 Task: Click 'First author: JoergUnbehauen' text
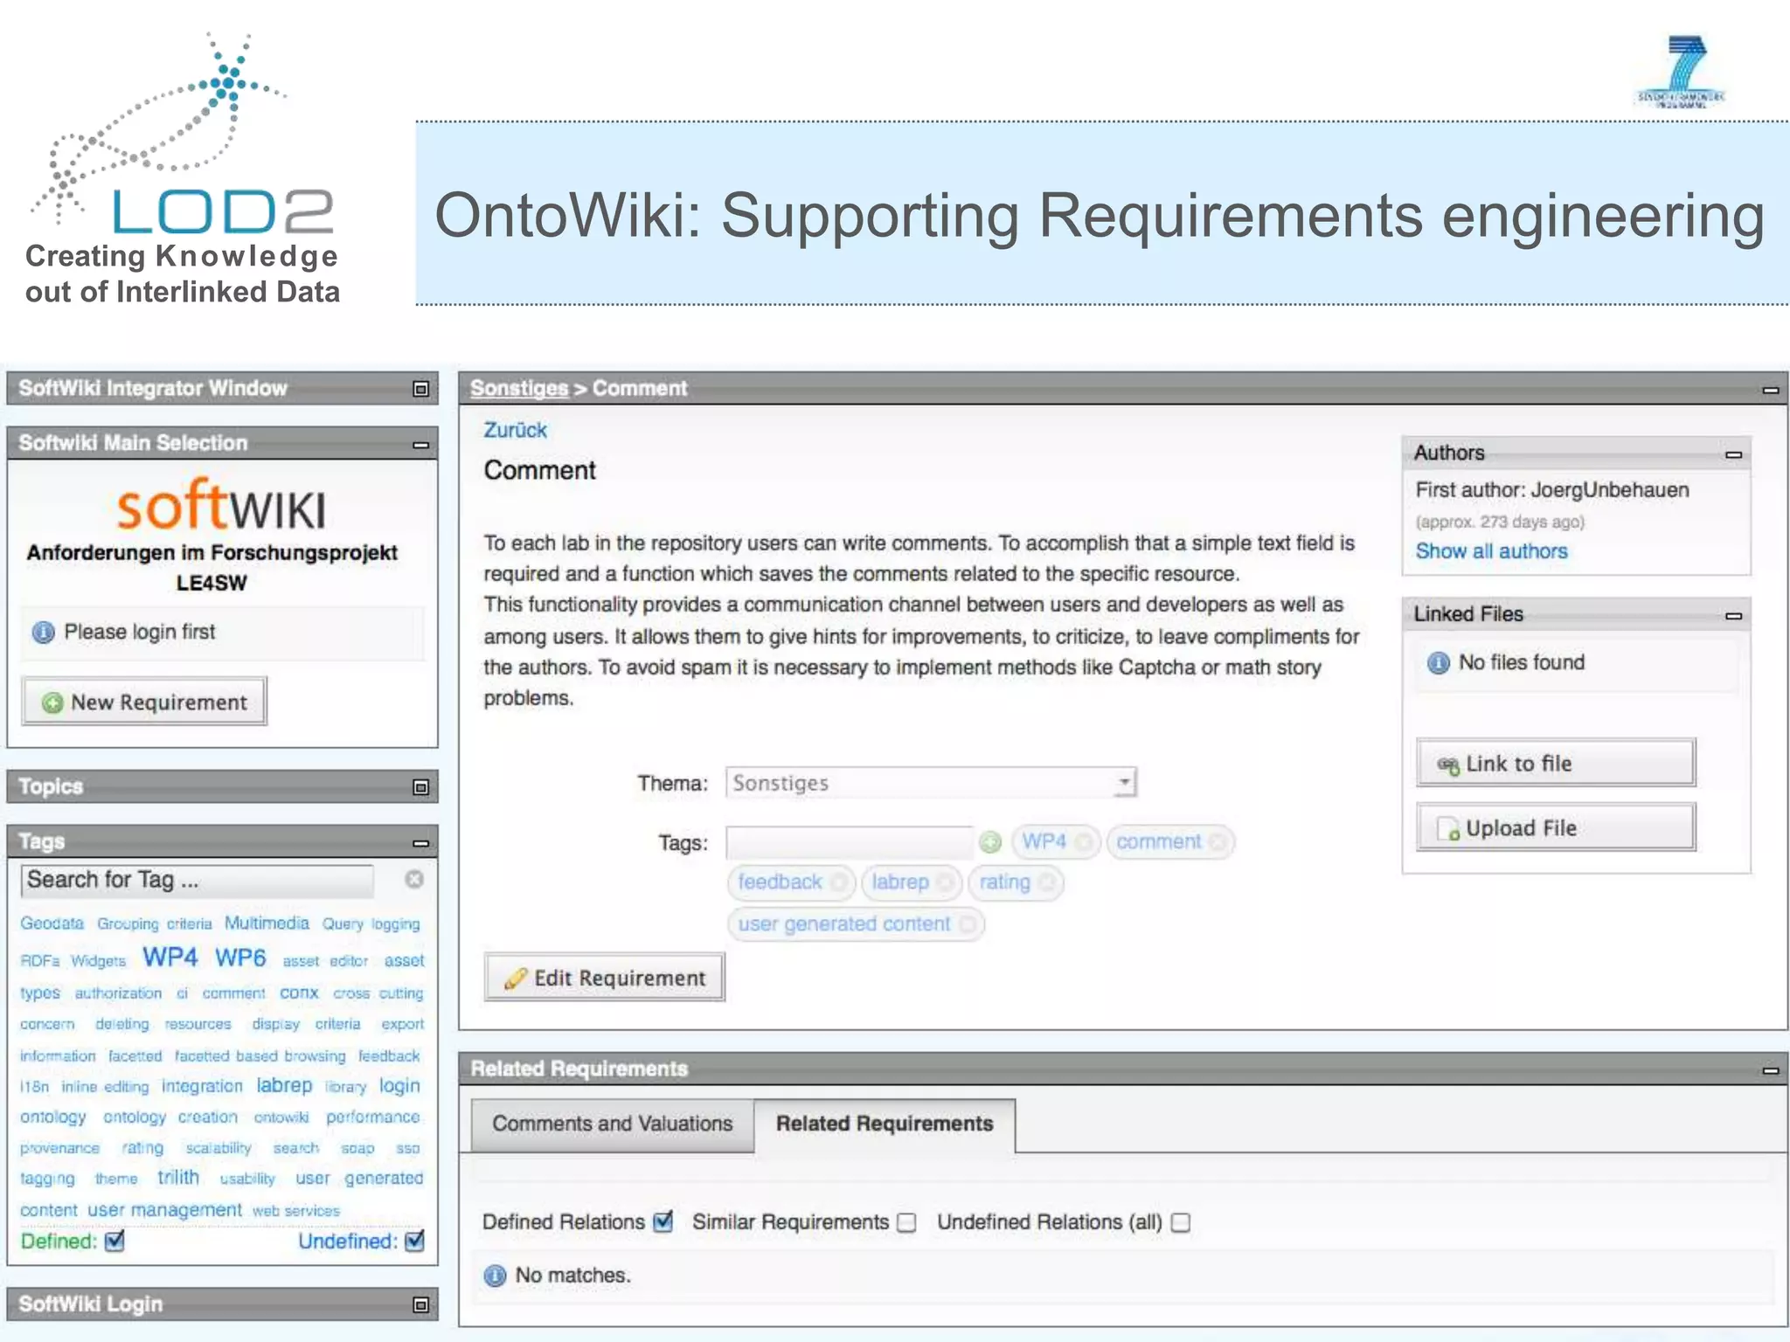[x=1551, y=490]
